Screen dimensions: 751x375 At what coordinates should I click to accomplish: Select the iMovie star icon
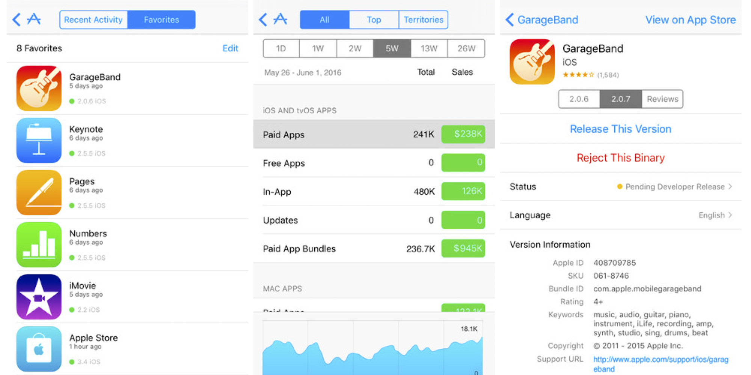(x=39, y=297)
